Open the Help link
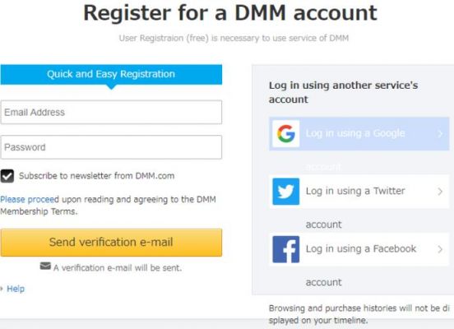Image resolution: width=454 pixels, height=329 pixels. (16, 289)
